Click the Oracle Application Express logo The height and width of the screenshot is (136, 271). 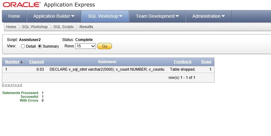point(49,5)
